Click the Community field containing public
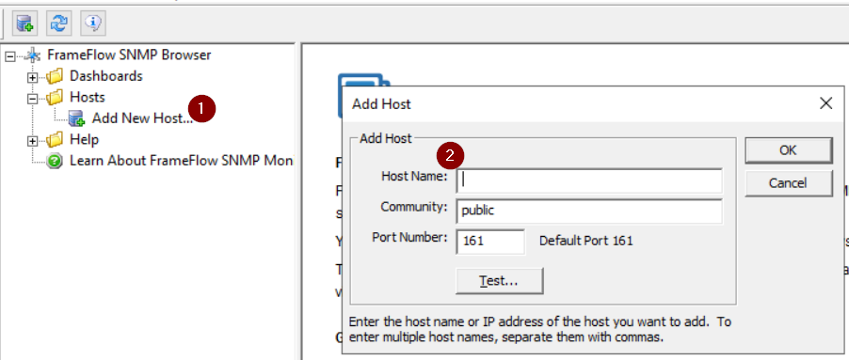This screenshot has width=849, height=360. pyautogui.click(x=589, y=211)
